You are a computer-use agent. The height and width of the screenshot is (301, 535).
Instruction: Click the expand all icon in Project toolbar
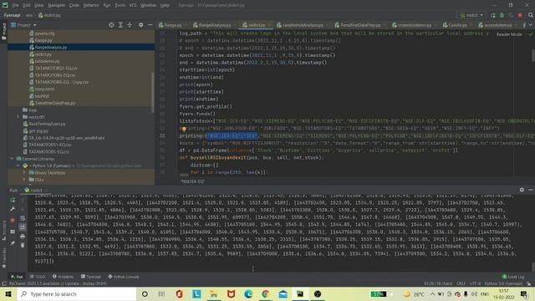(120, 25)
